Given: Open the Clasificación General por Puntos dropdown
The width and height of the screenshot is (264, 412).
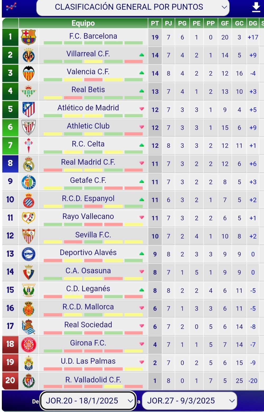Looking at the screenshot, I should (x=133, y=7).
